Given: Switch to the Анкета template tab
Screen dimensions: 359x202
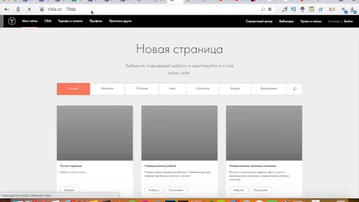Looking at the screenshot, I should tap(235, 89).
